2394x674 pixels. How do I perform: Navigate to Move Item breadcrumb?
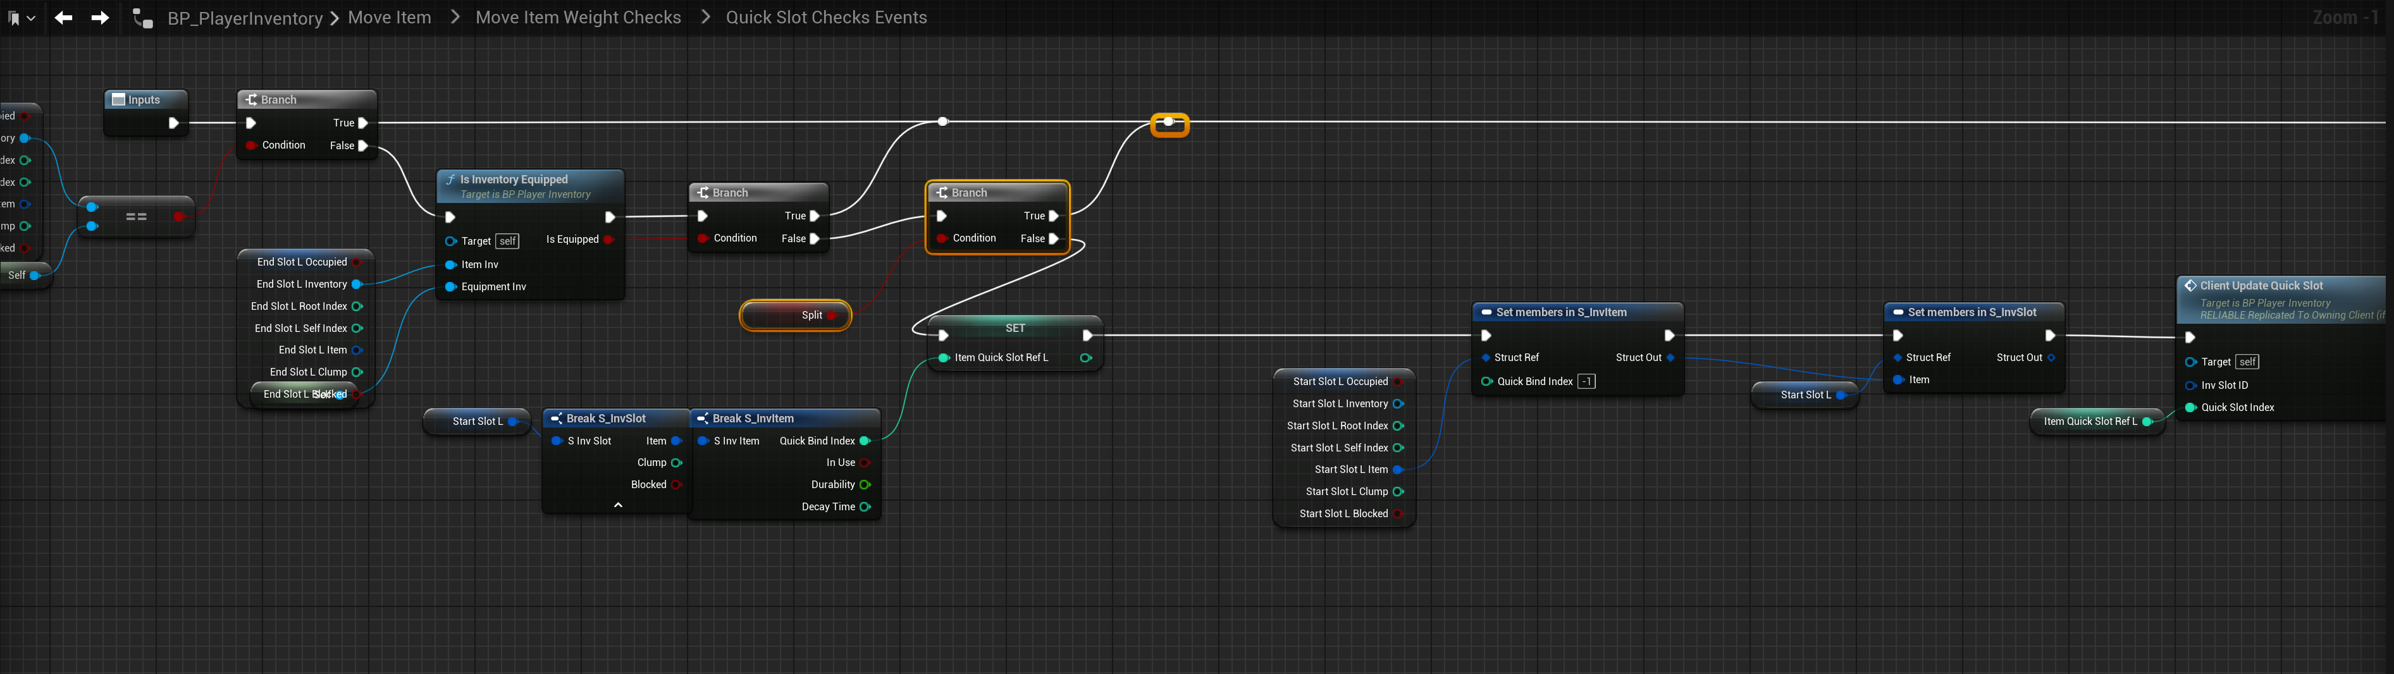[x=390, y=18]
